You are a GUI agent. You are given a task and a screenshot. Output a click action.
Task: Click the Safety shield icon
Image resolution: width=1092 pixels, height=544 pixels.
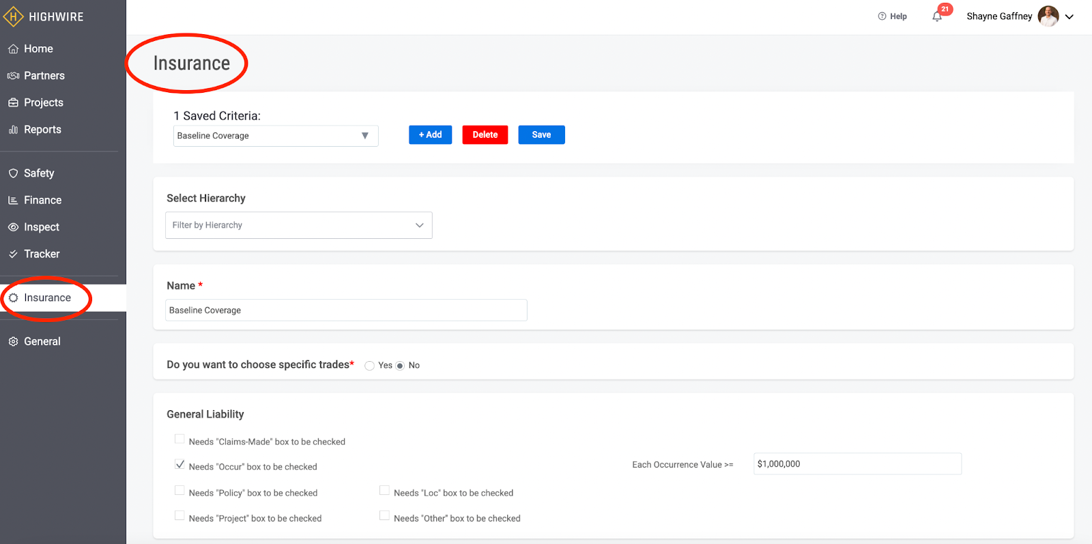click(x=13, y=173)
